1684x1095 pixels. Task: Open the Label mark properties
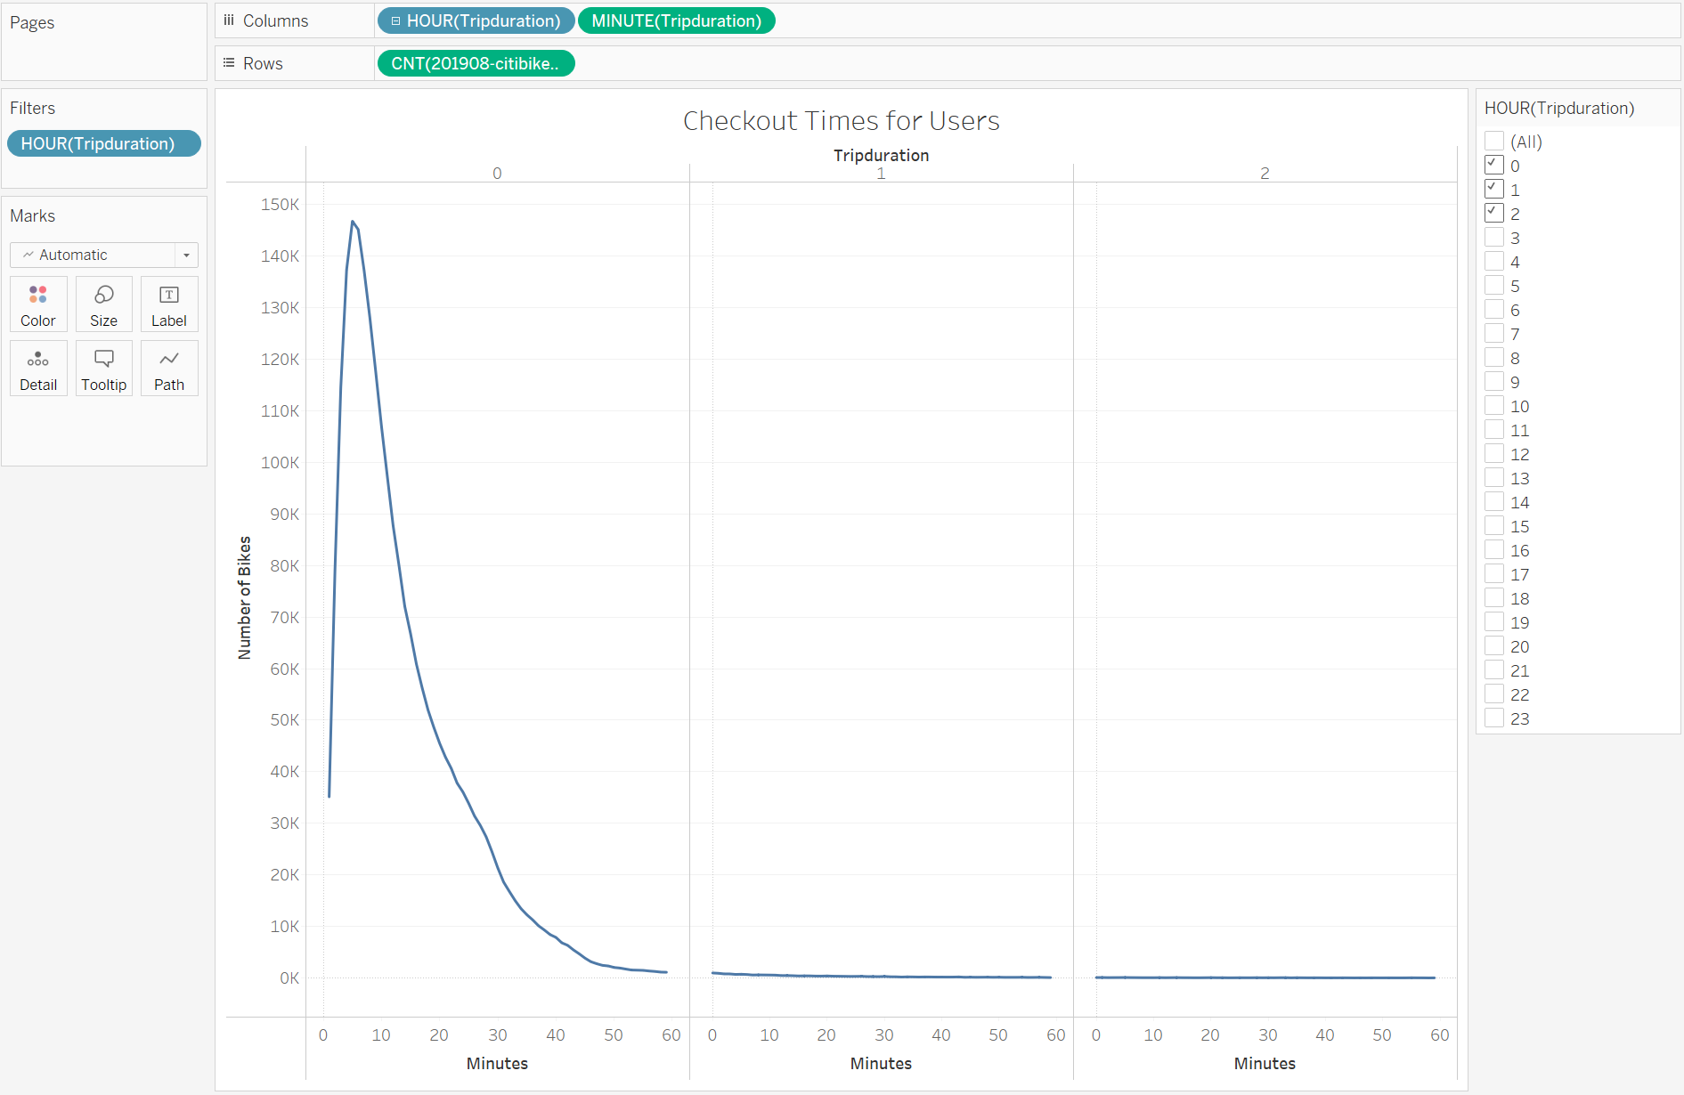point(168,304)
